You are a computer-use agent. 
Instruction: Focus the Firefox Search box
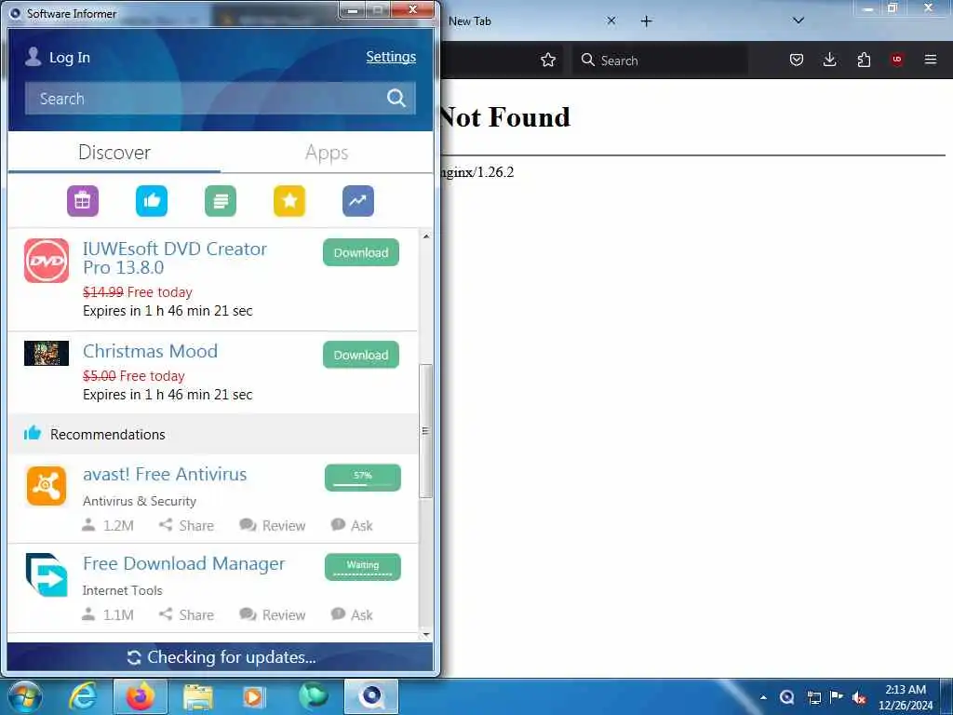click(660, 60)
